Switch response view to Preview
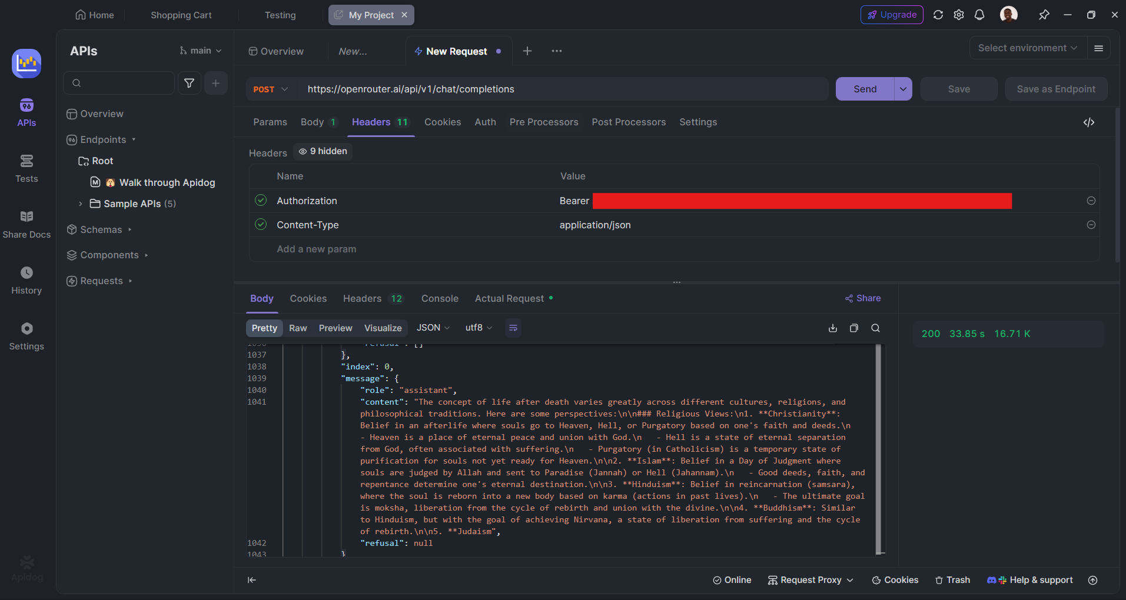Viewport: 1126px width, 600px height. 336,328
